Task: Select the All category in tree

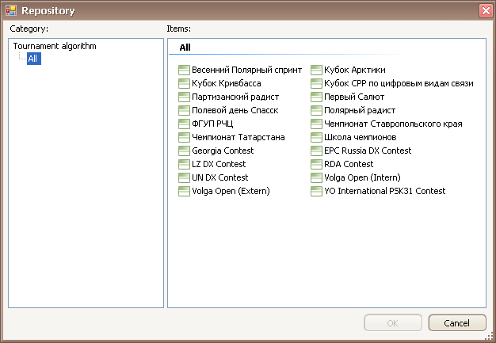Action: [x=33, y=59]
